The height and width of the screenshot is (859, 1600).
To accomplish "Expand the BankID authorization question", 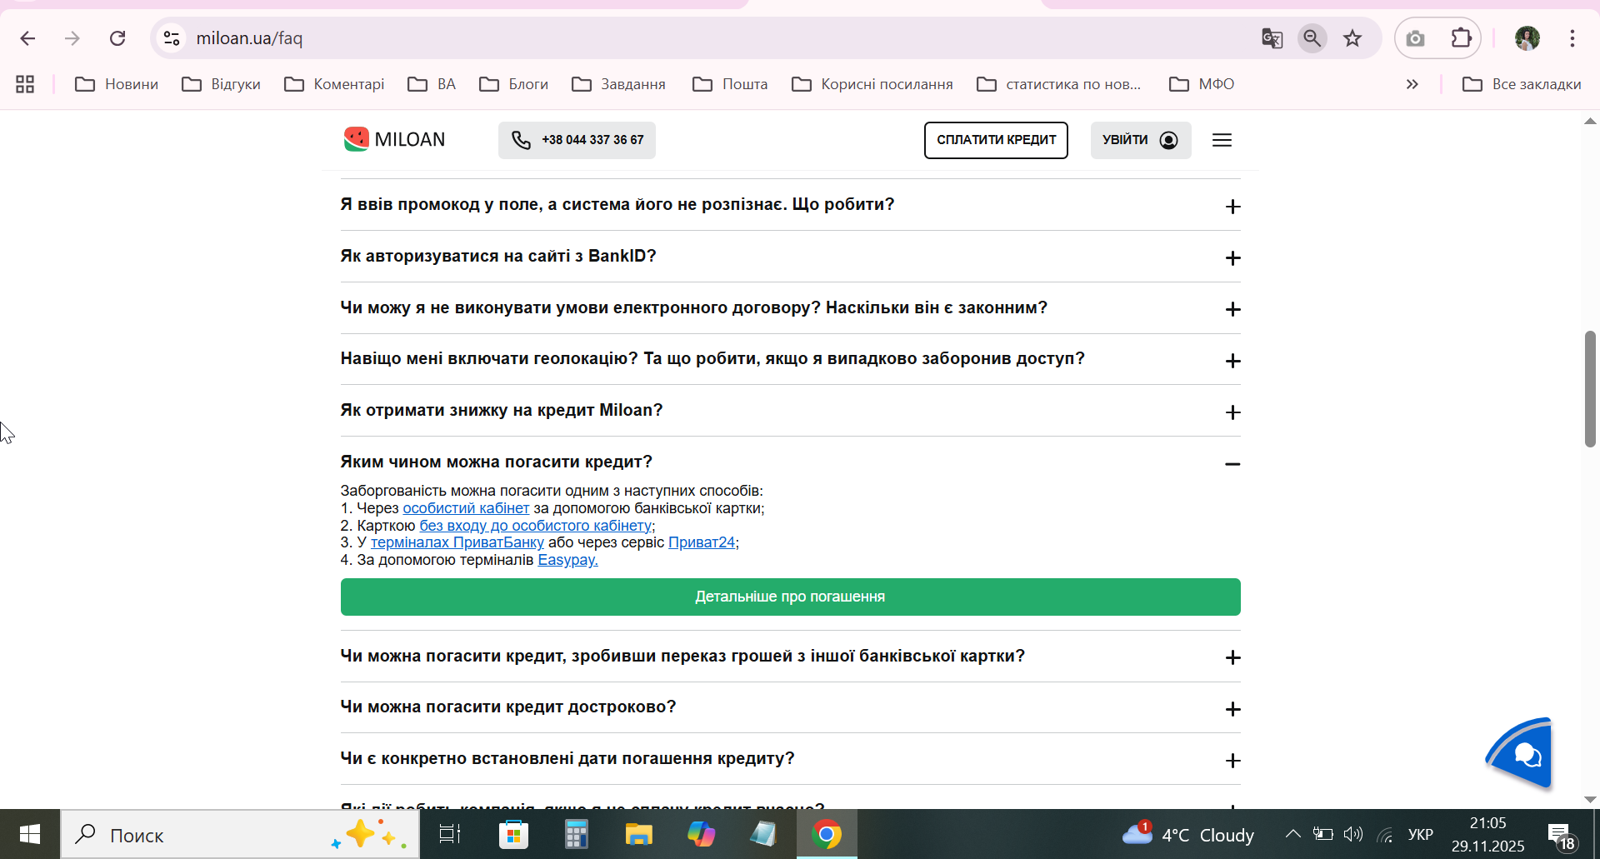I will tap(790, 257).
